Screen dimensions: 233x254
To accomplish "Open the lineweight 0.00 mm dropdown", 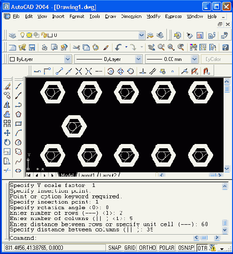I will click(194, 59).
